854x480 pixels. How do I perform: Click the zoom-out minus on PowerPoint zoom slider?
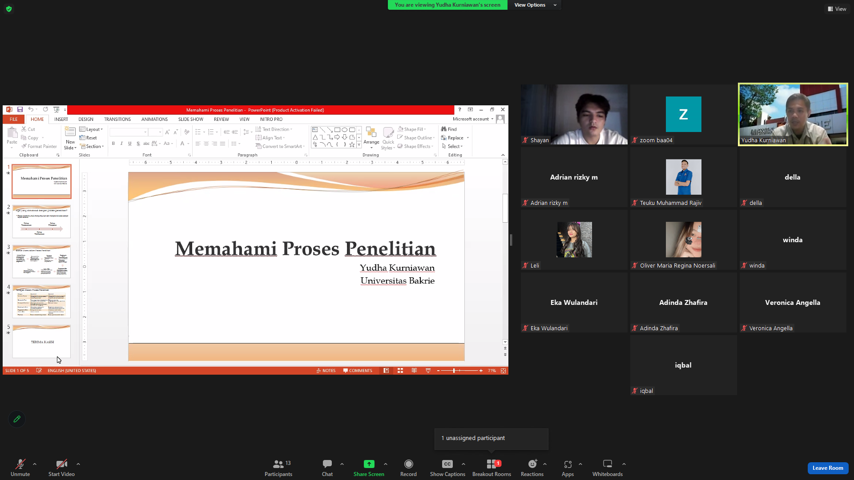tap(438, 371)
